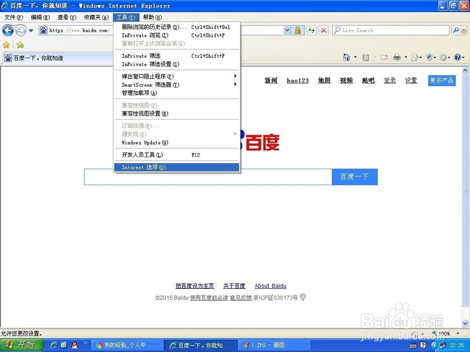The image size is (470, 352).
Task: Click the Windows 开始 Start button
Action: [x=21, y=345]
